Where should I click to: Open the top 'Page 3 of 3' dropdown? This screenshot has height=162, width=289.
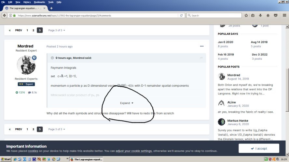coord(57,30)
